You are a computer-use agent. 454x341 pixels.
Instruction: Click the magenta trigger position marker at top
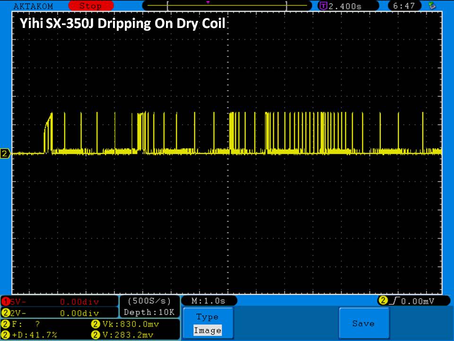pyautogui.click(x=208, y=2)
